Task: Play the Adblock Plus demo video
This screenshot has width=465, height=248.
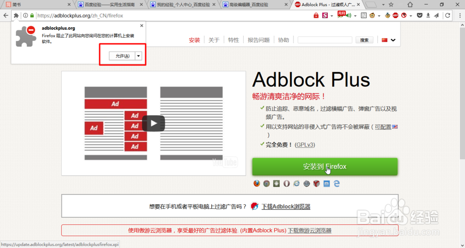Action: [x=153, y=123]
